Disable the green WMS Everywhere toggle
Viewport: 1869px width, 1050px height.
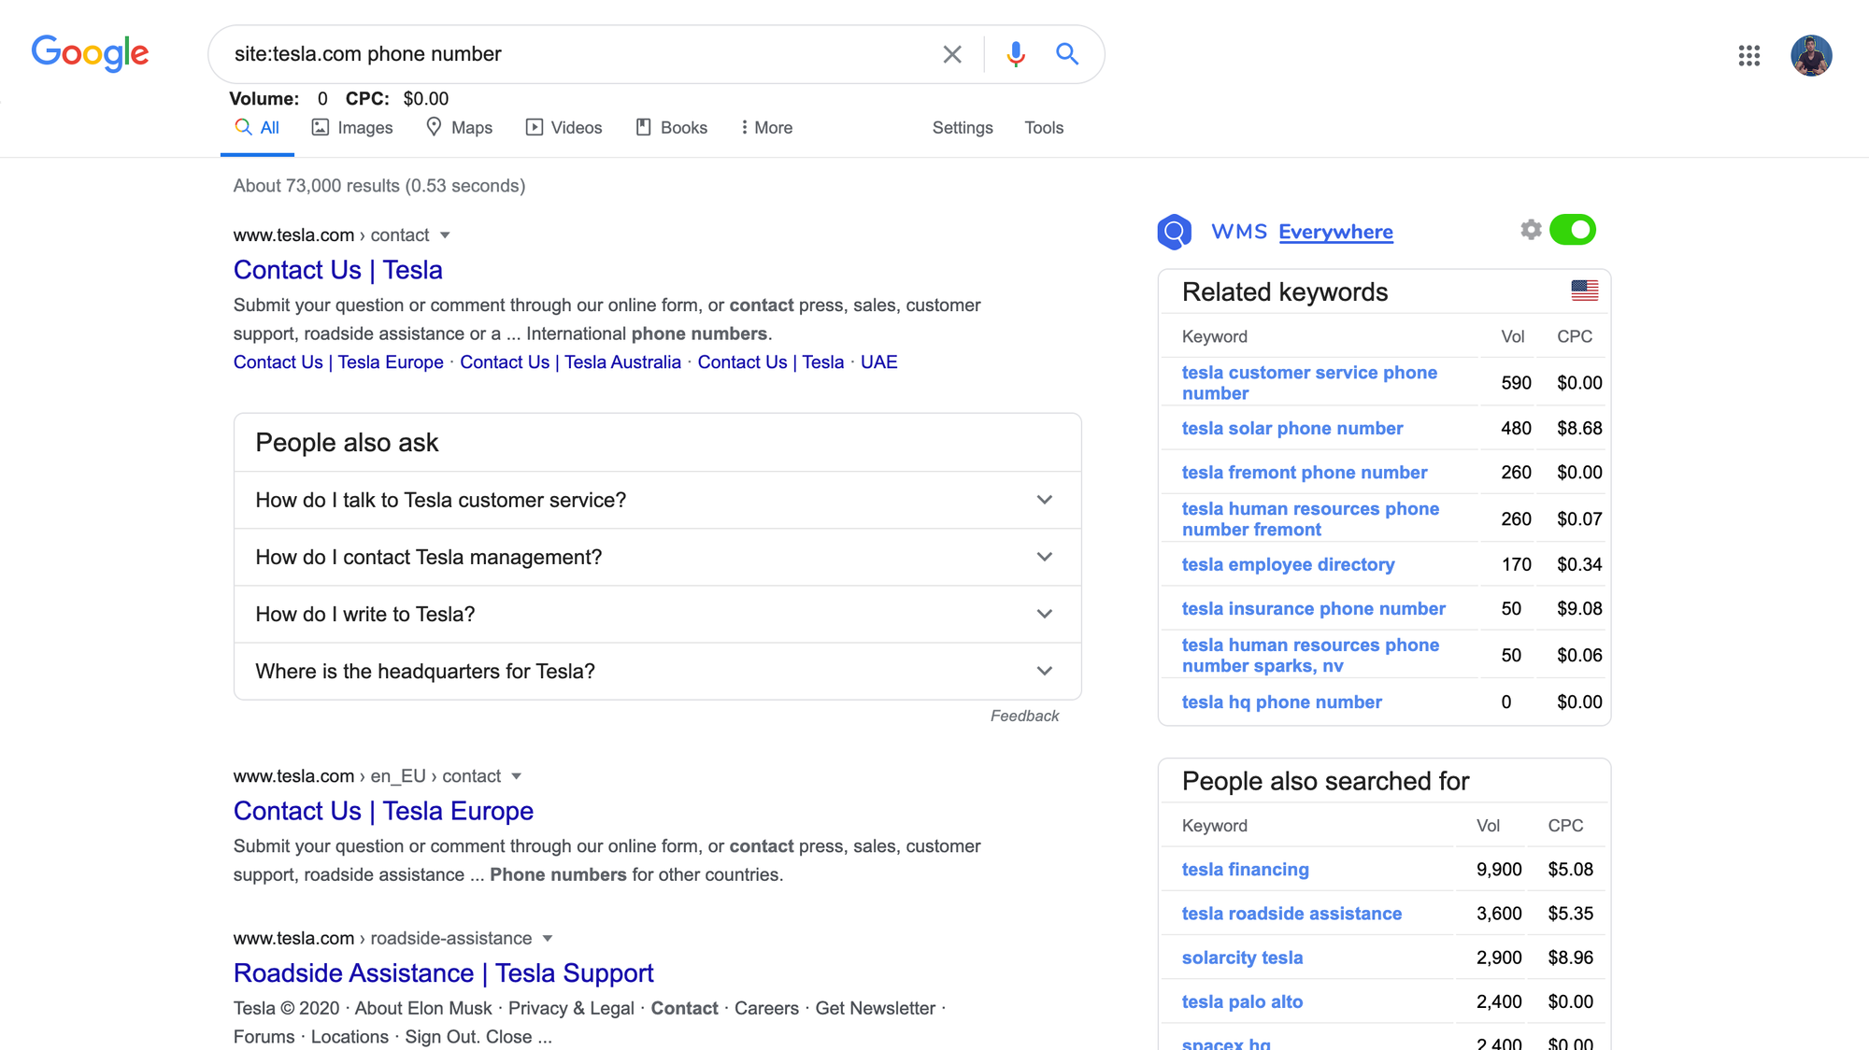1573,230
